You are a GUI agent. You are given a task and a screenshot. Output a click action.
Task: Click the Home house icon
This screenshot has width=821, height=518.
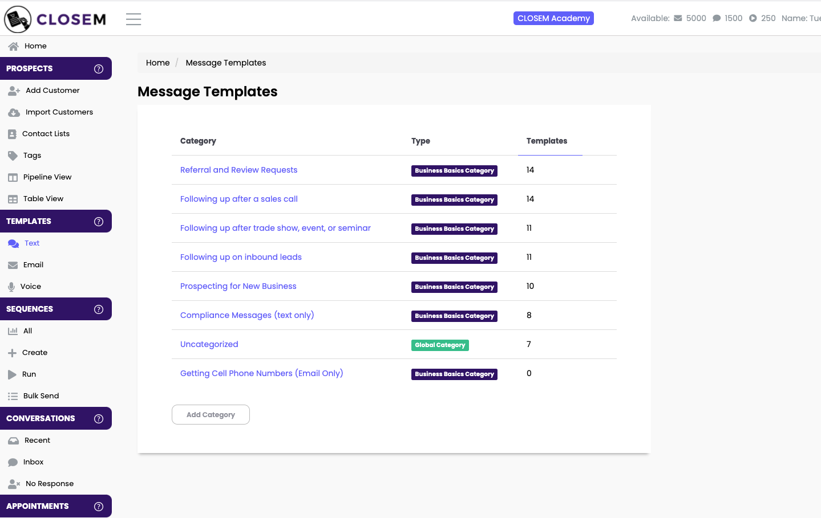coord(14,46)
